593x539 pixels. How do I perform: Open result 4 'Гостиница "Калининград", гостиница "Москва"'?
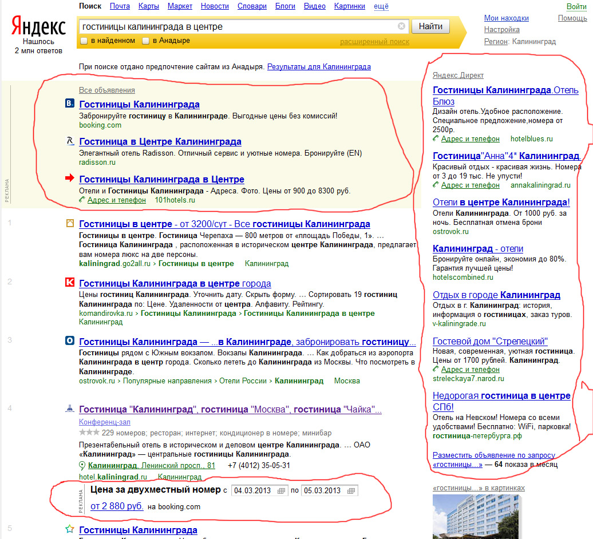(230, 409)
